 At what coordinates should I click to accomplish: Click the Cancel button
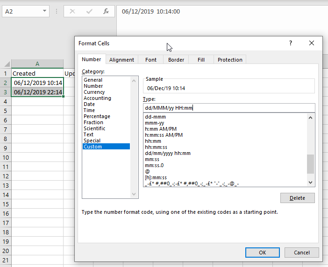[x=302, y=253]
